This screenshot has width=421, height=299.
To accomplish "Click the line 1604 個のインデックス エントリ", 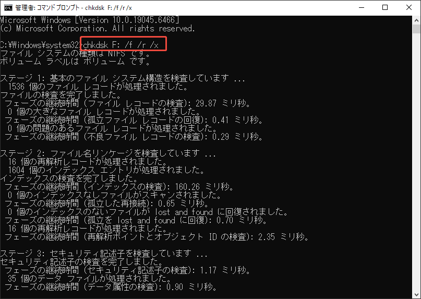I will (x=106, y=170).
